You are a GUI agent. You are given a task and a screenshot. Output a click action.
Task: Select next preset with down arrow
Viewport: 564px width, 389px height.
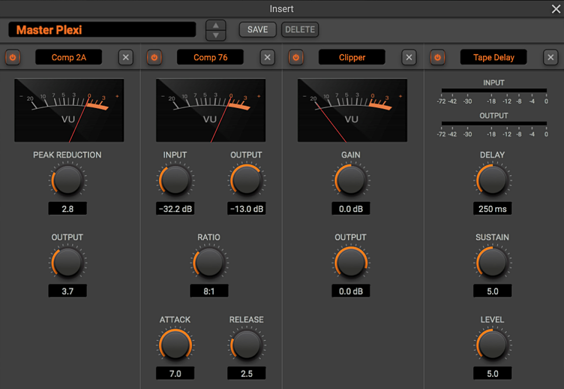[216, 35]
